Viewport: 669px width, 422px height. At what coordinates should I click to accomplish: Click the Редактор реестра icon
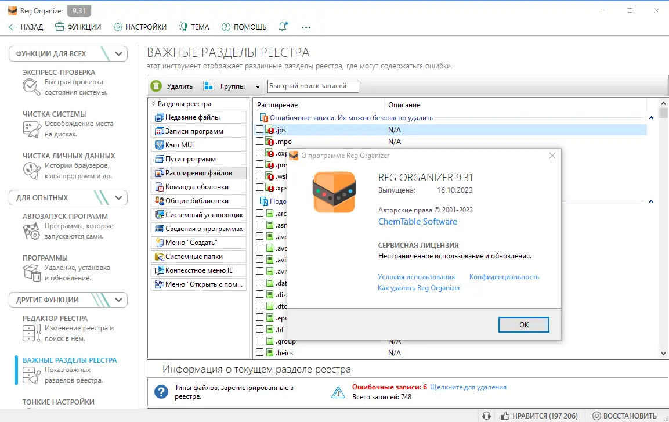click(31, 333)
